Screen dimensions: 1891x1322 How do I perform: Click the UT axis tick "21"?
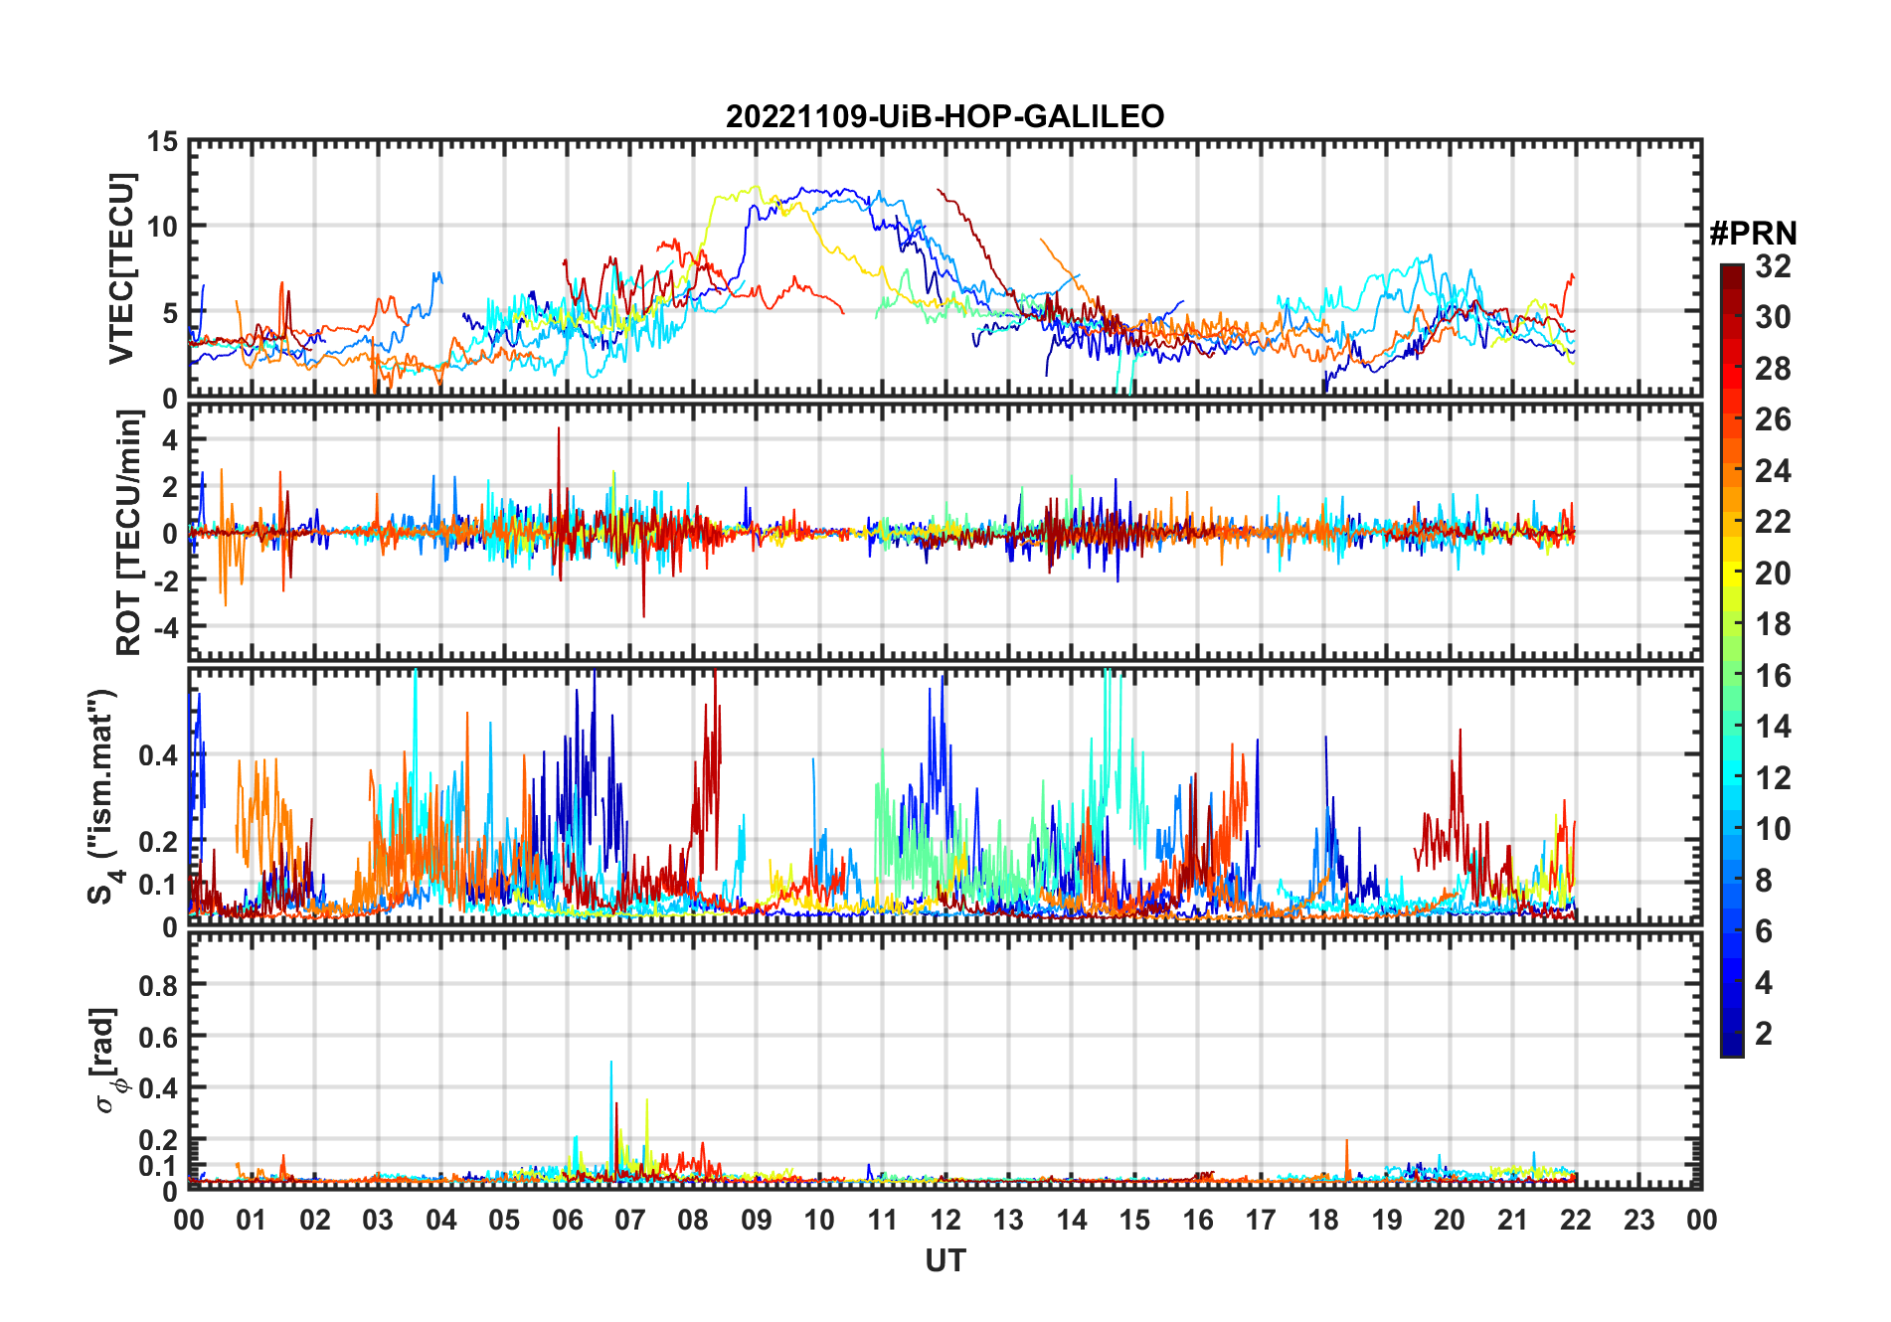coord(1512,1220)
